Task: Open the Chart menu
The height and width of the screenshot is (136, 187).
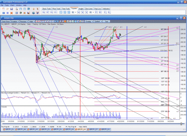Action: point(12,5)
